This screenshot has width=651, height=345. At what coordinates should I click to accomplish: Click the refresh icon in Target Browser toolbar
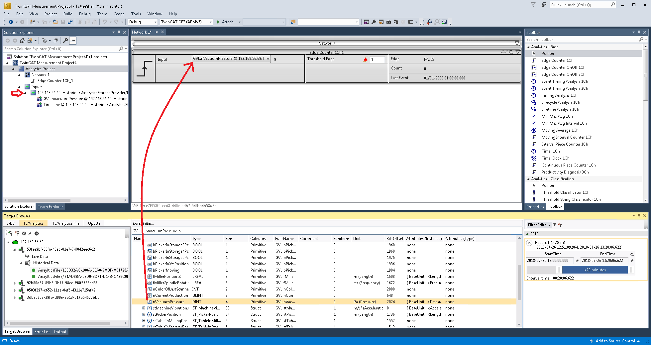click(x=24, y=233)
